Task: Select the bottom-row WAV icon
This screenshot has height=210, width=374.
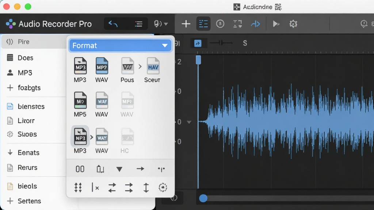Action: [x=102, y=137]
